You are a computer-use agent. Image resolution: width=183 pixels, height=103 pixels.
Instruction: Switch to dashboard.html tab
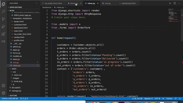[x=129, y=3]
